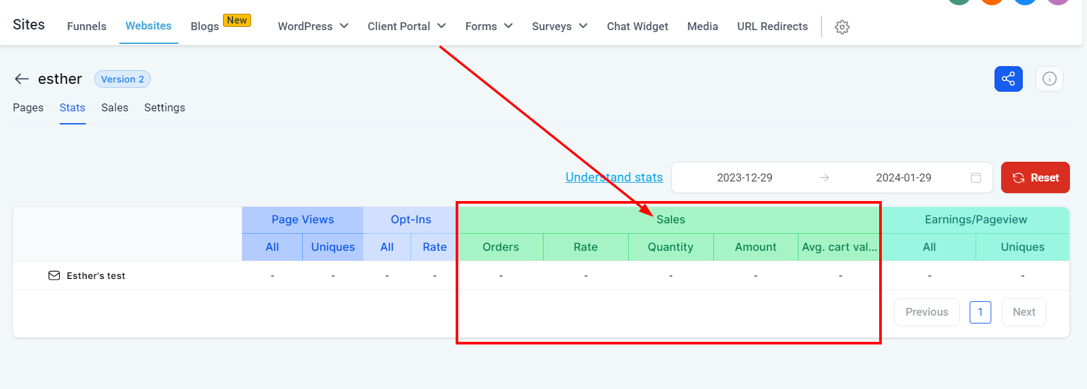
Task: Click the Next pagination button
Action: 1023,312
